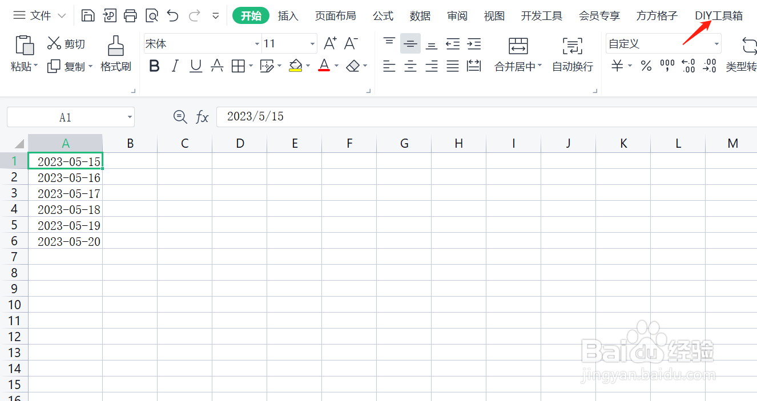This screenshot has width=757, height=401.
Task: Switch to the 审阅 tab
Action: (x=457, y=16)
